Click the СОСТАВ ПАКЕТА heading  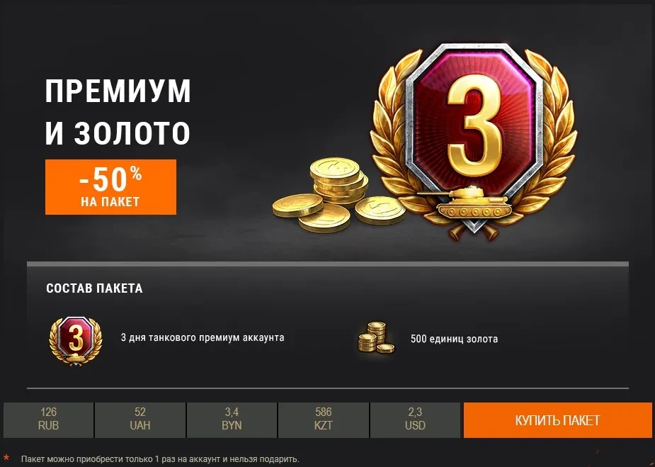click(x=94, y=288)
